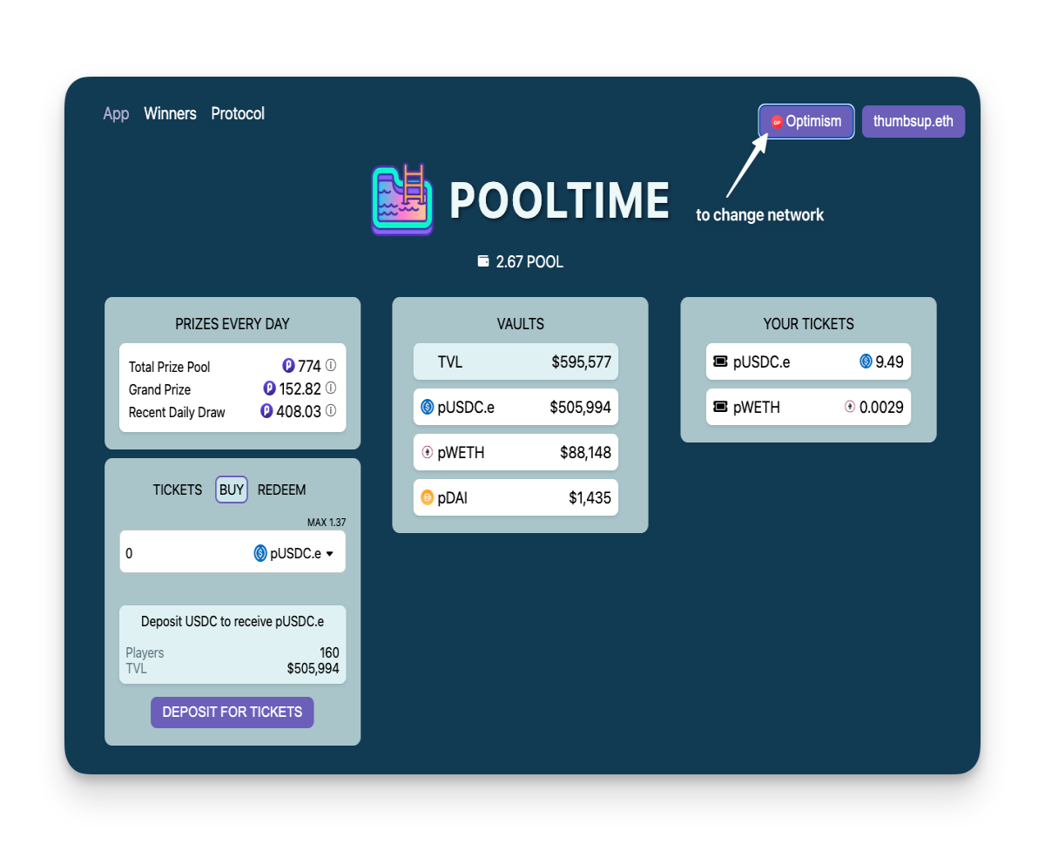1045x851 pixels.
Task: Go to the Winners page
Action: pyautogui.click(x=171, y=114)
